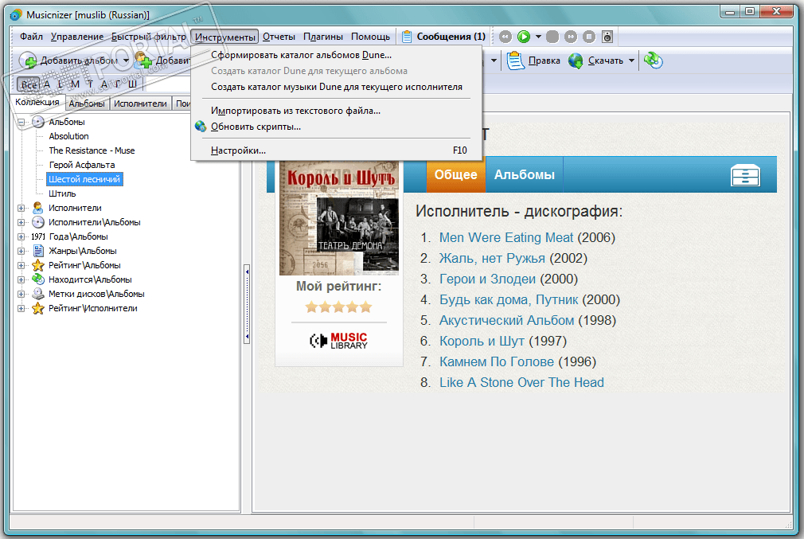
Task: Choose Обновить скрипты menu entry
Action: pos(336,126)
